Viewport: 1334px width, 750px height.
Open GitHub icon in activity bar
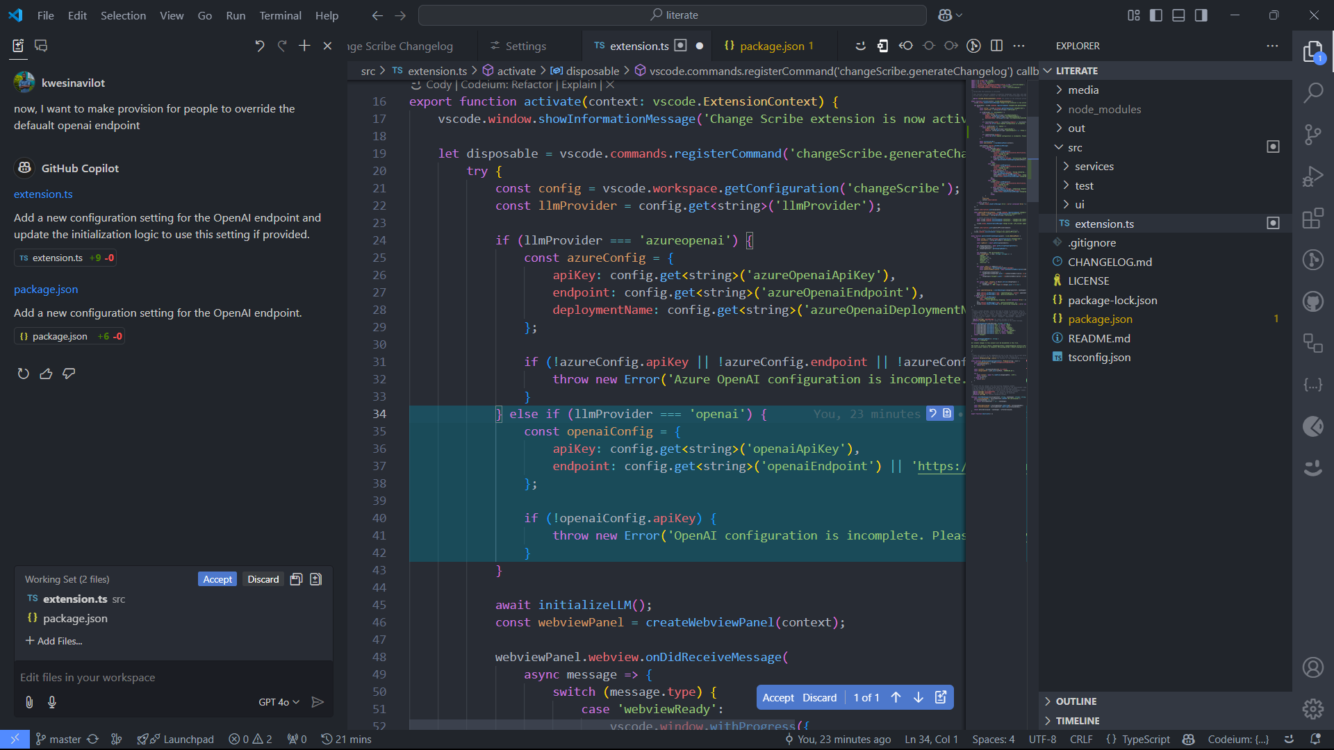[x=1312, y=301]
